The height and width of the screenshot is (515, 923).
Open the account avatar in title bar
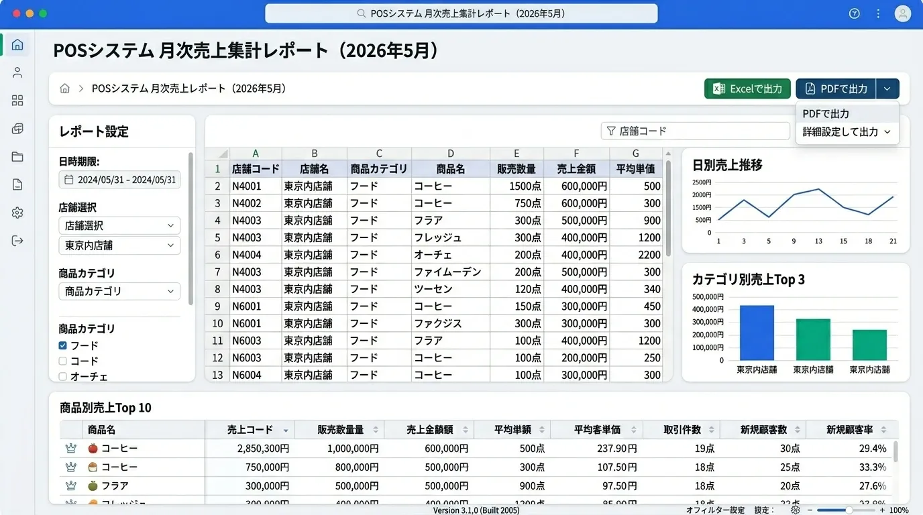point(903,13)
